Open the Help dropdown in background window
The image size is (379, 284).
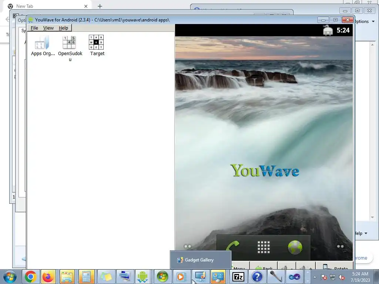(361, 233)
